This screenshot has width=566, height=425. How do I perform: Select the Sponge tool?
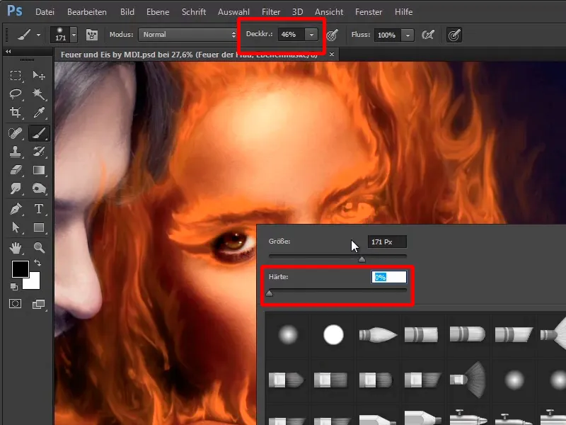(x=39, y=188)
